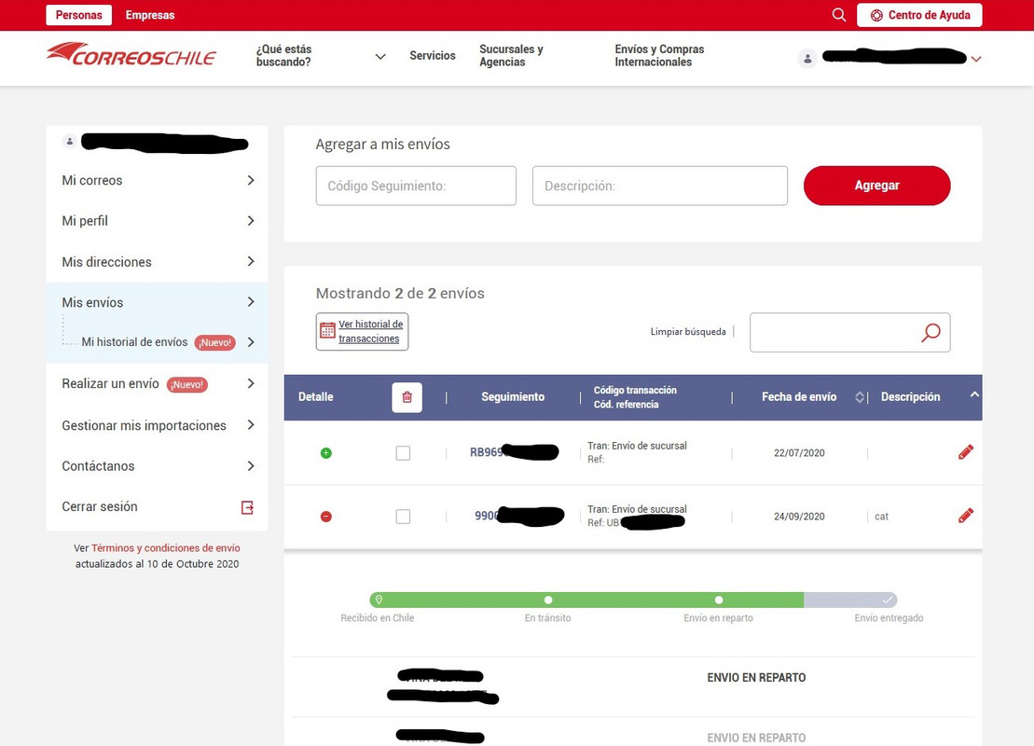The width and height of the screenshot is (1034, 746).
Task: Click Cerrar sesión text
Action: pyautogui.click(x=100, y=506)
